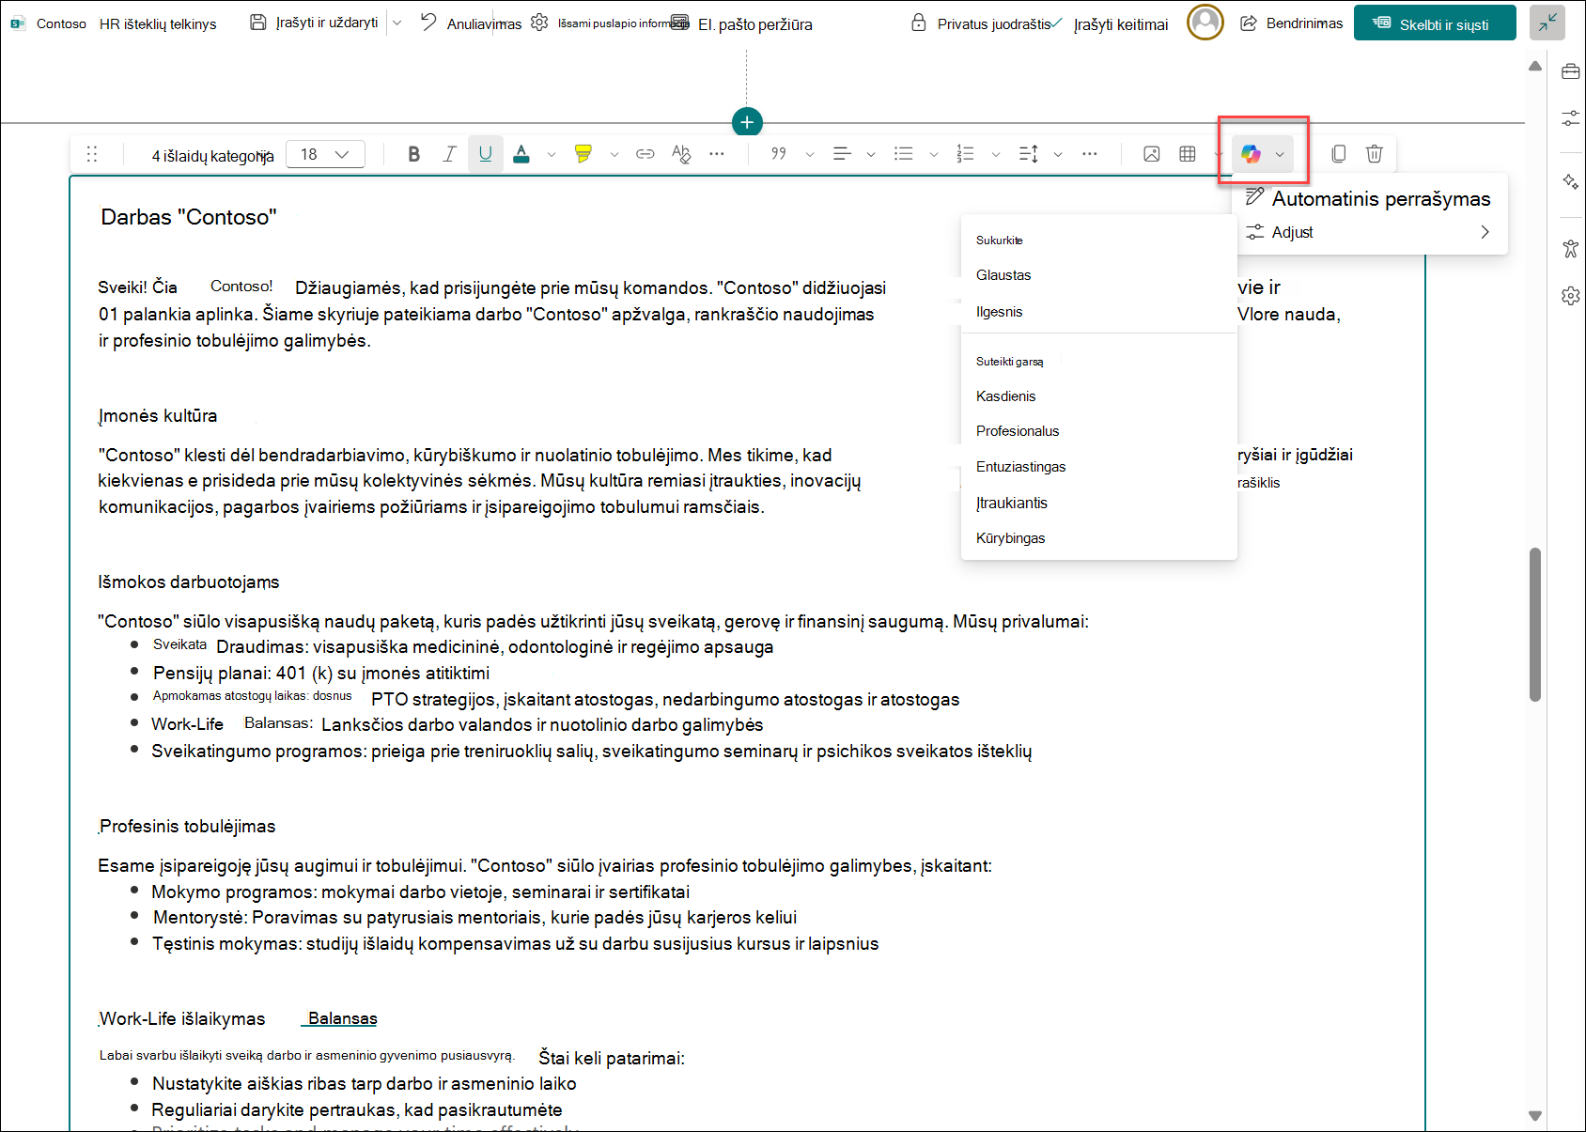Screen dimensions: 1586x1132
Task: Apply the font color
Action: click(521, 154)
